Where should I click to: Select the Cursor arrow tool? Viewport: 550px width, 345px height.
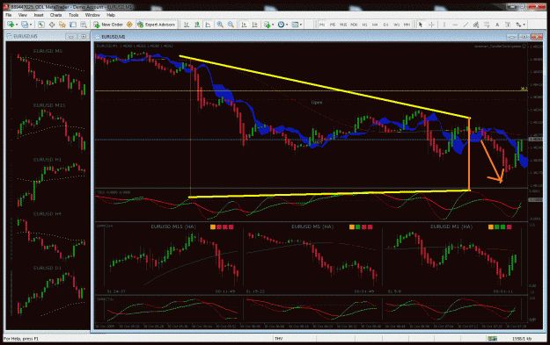tap(421, 25)
